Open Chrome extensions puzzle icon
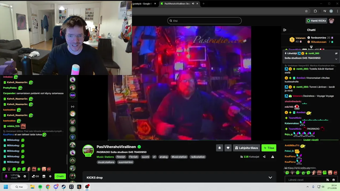This screenshot has height=191, width=340. (315, 11)
